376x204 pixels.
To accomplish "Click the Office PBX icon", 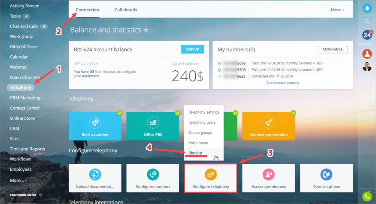I will [x=153, y=122].
